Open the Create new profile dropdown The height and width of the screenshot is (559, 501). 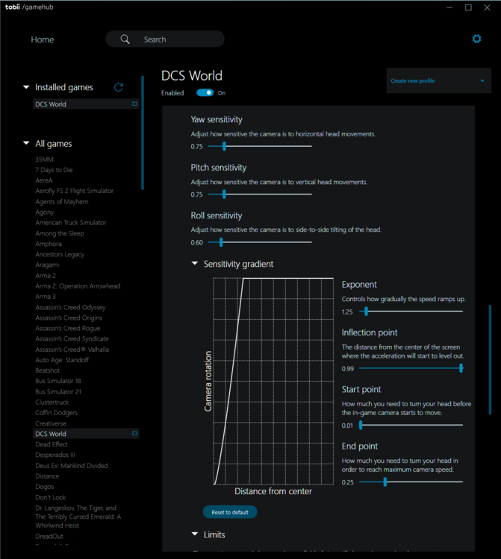point(438,80)
